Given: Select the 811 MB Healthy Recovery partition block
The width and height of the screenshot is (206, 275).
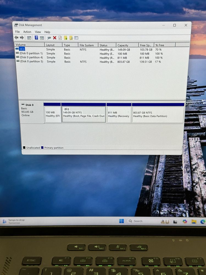Looking at the screenshot, I should tap(119, 113).
